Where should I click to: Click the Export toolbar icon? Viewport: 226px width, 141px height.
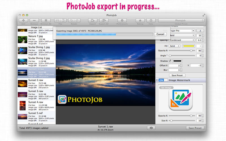coord(93,20)
